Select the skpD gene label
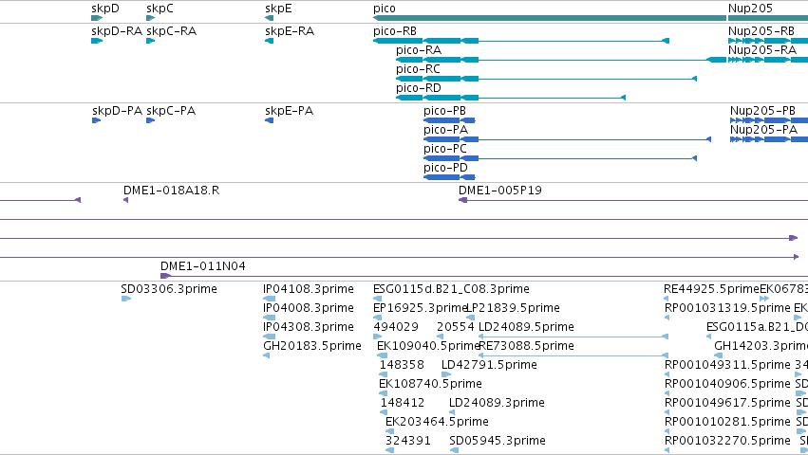The width and height of the screenshot is (808, 455). tap(105, 9)
